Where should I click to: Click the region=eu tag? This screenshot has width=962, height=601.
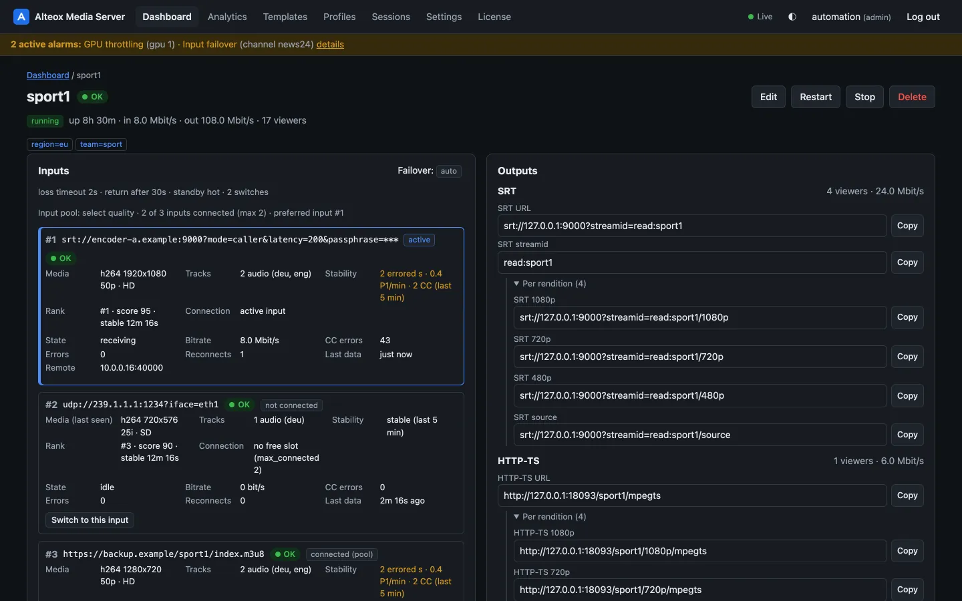49,144
